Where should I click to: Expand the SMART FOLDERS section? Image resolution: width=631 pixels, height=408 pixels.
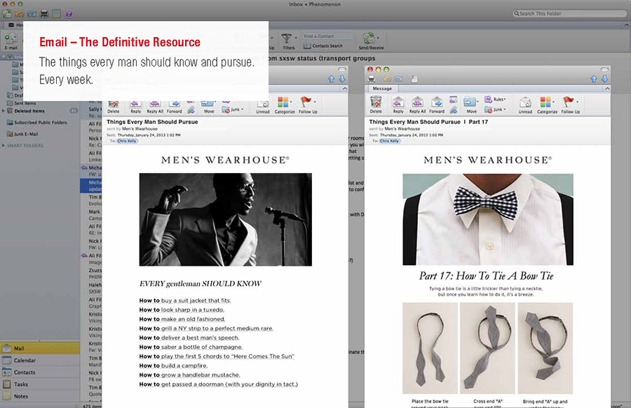pos(4,145)
